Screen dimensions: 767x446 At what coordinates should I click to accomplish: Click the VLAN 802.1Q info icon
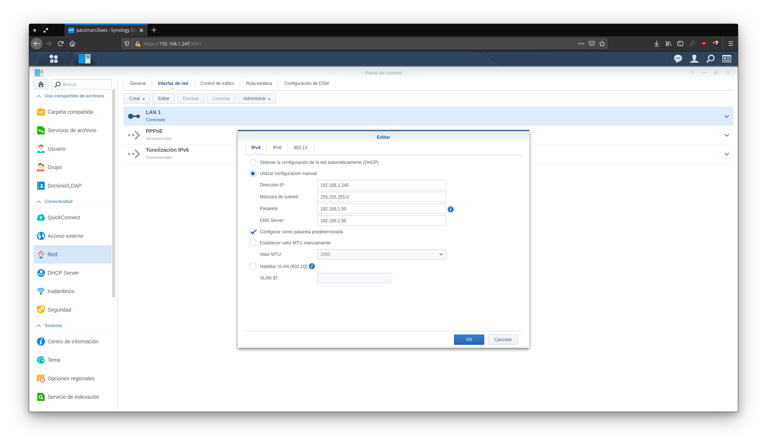312,266
